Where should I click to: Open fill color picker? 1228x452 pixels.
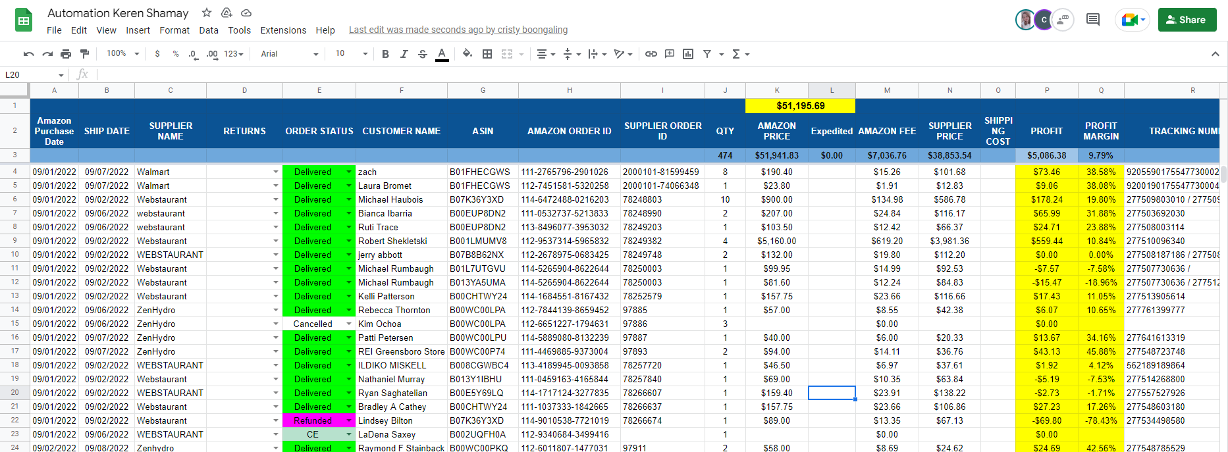467,54
